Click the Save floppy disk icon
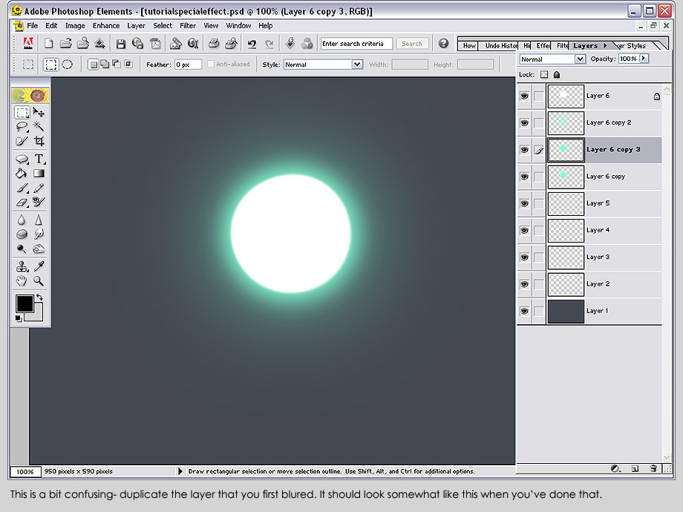The image size is (683, 512). point(121,44)
